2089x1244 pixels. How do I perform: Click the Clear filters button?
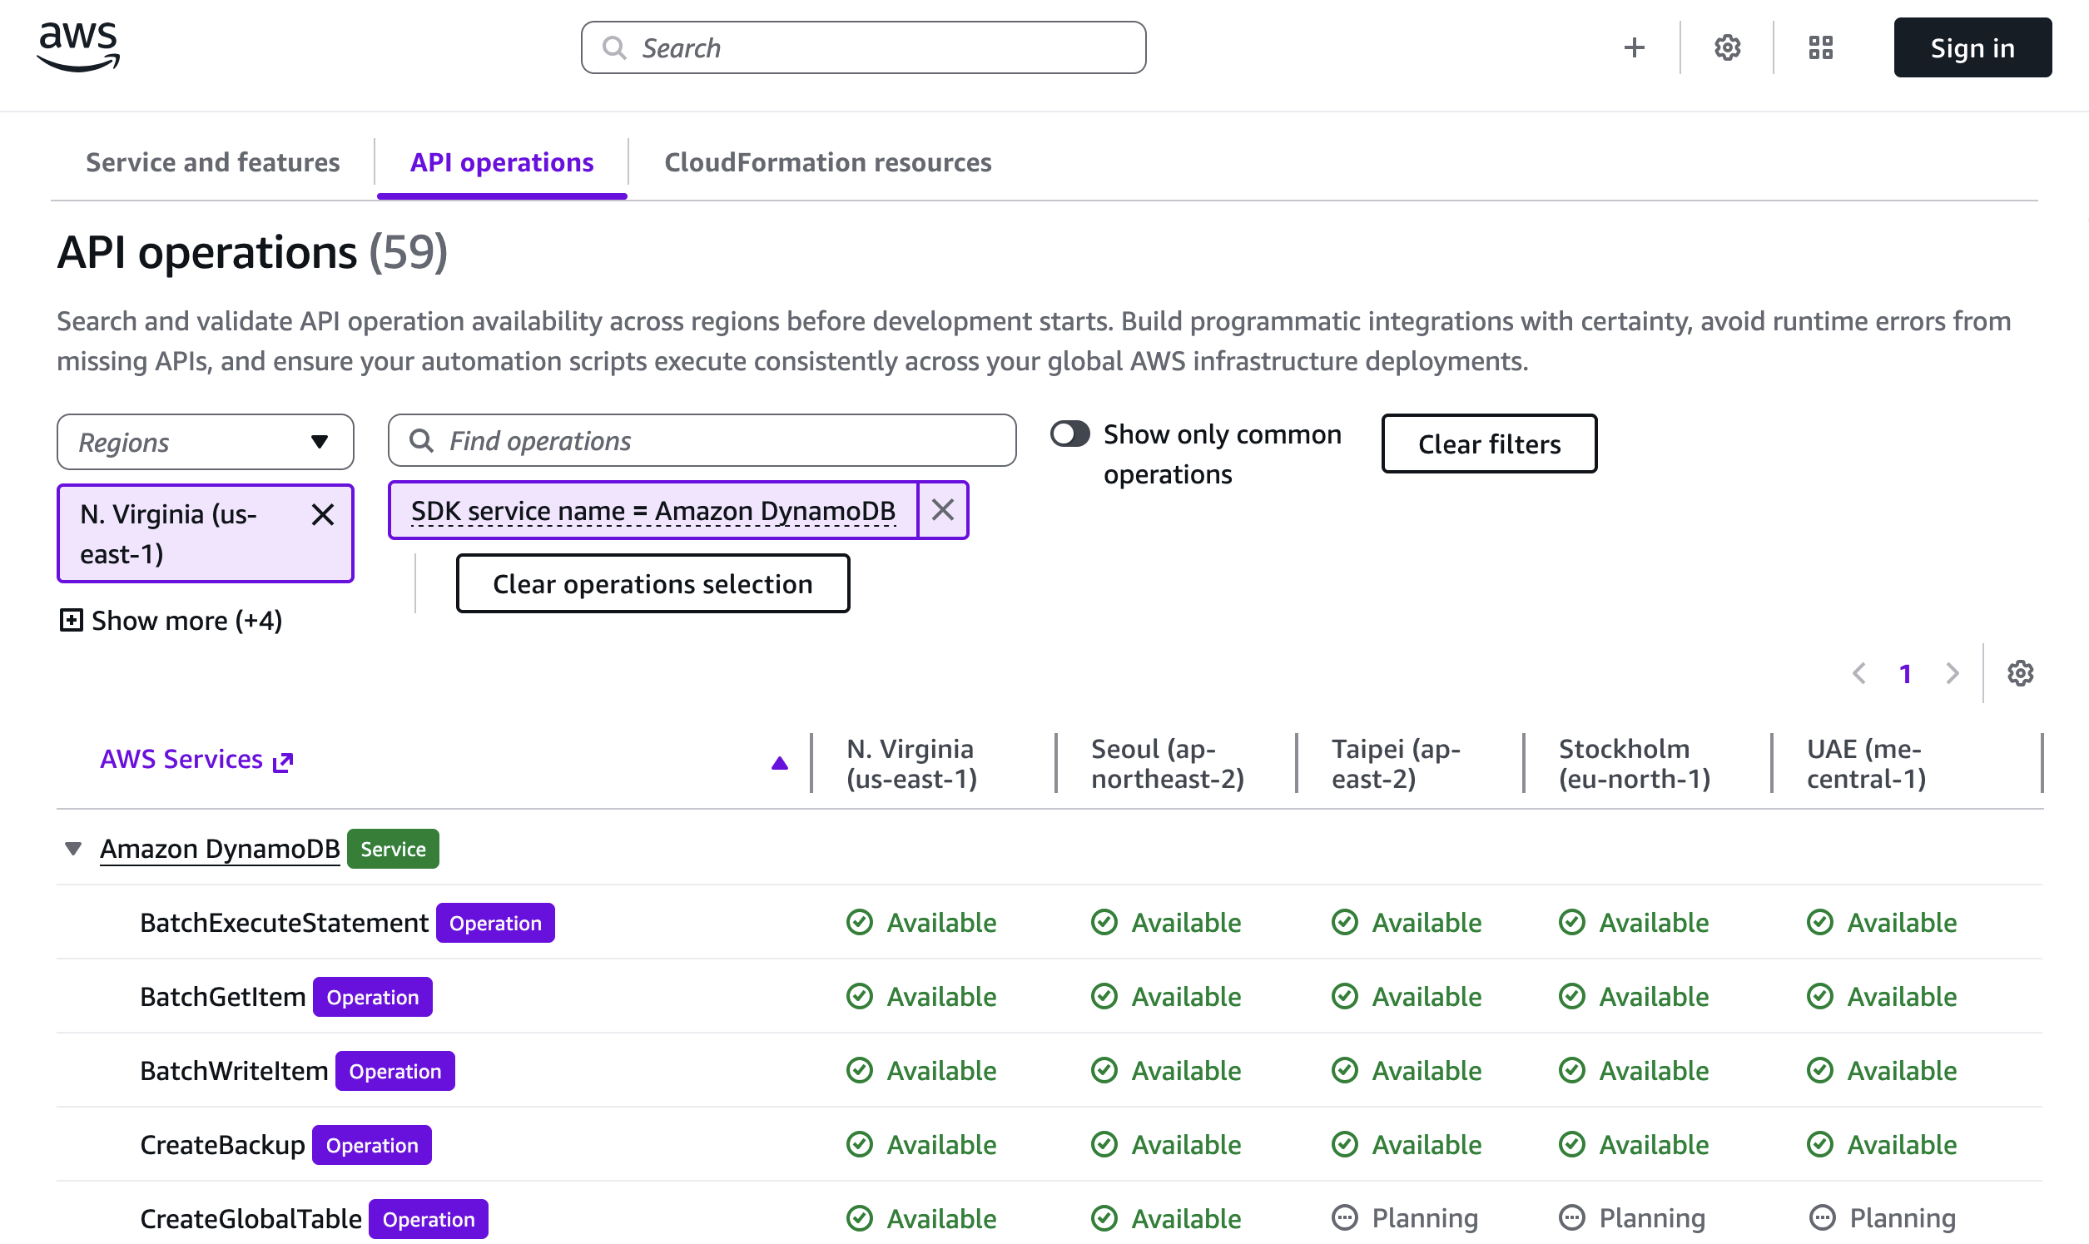click(1488, 444)
